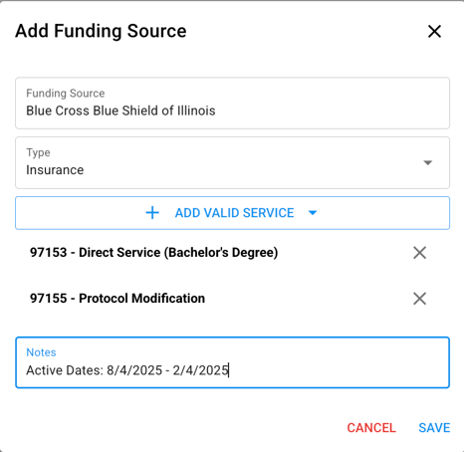This screenshot has width=464, height=452.
Task: Cancel adding the funding source
Action: [371, 428]
